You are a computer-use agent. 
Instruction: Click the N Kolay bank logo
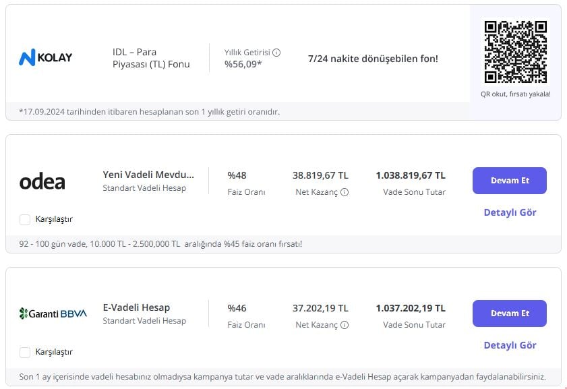pos(46,57)
